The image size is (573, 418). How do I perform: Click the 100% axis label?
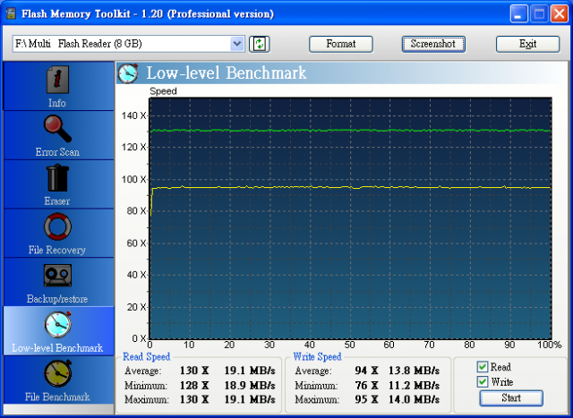550,345
